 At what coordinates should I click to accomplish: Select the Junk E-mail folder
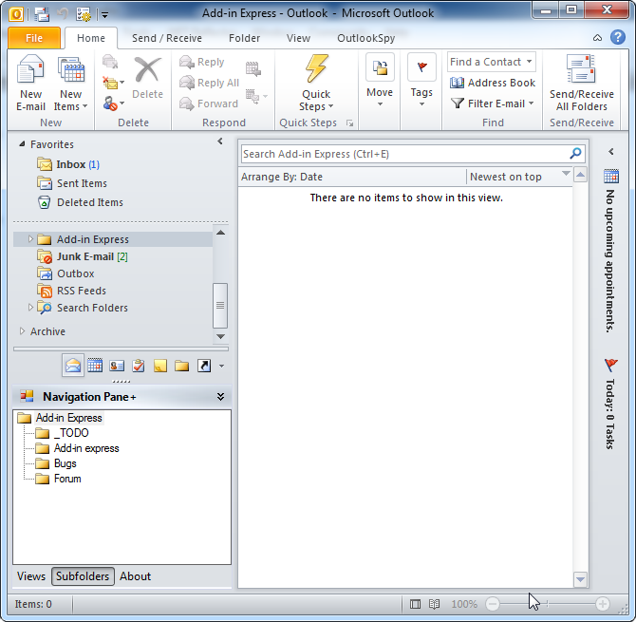pyautogui.click(x=83, y=256)
